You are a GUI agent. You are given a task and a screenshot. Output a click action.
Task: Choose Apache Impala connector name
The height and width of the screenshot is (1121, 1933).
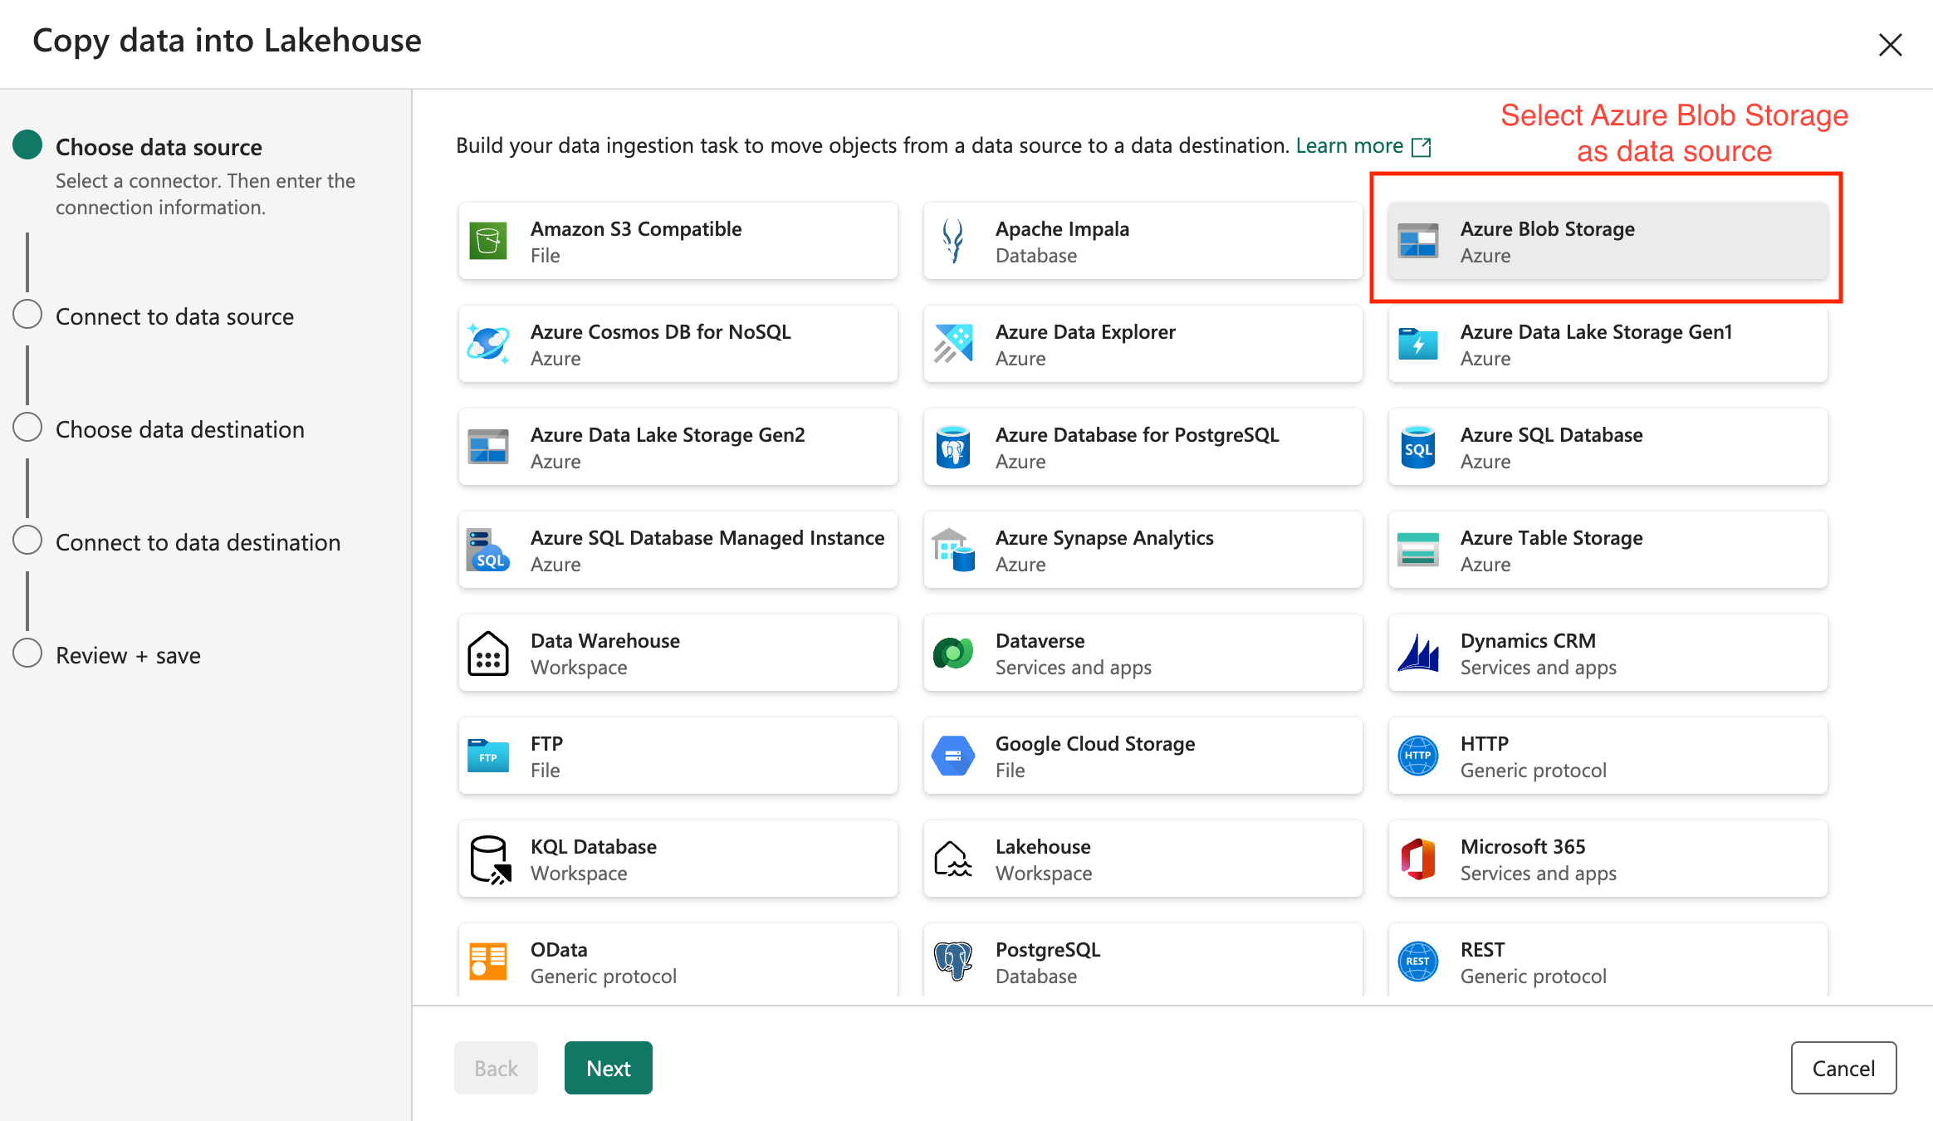[x=1062, y=228]
